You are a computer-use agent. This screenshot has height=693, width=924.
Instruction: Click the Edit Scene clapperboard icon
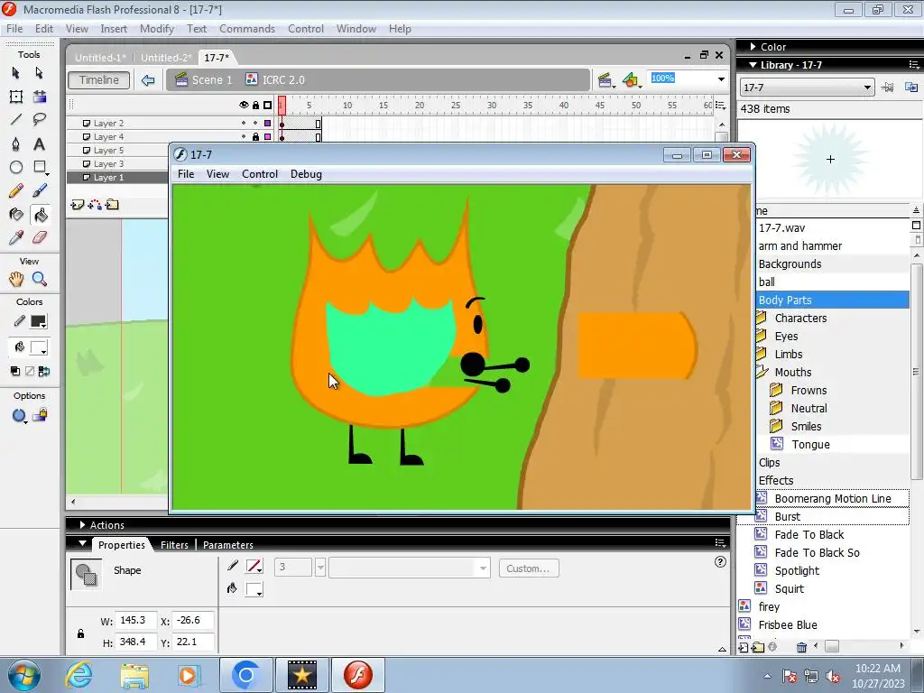(605, 80)
